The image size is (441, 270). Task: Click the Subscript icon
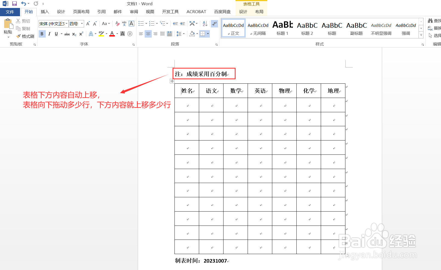click(x=74, y=34)
